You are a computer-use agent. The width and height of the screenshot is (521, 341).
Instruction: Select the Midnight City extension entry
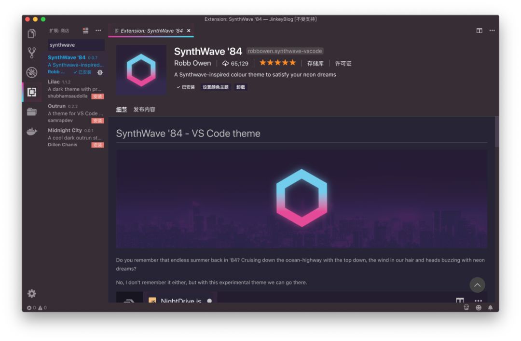point(76,137)
